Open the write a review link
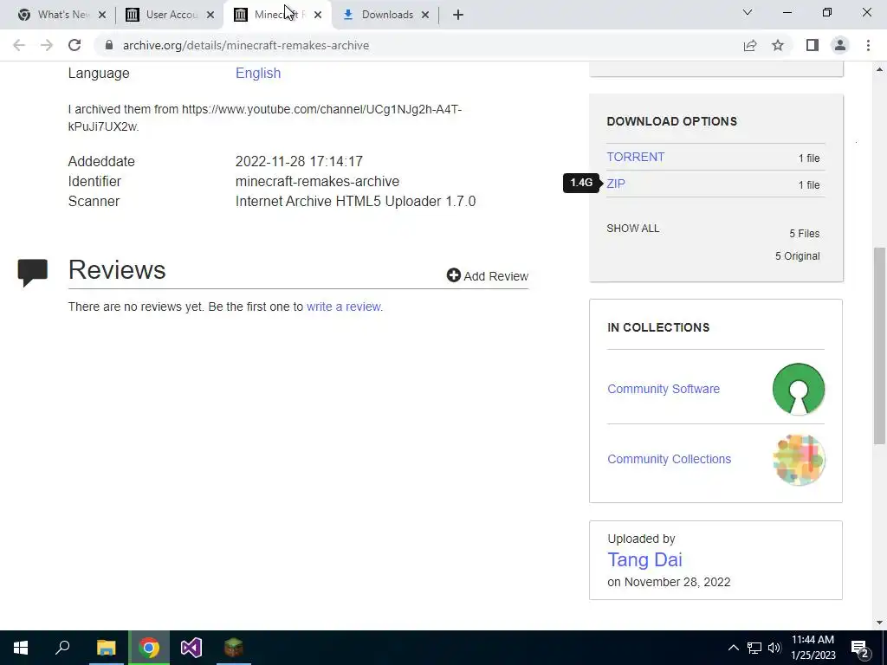The height and width of the screenshot is (665, 887). (x=343, y=307)
